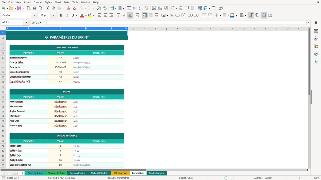Image resolution: width=321 pixels, height=180 pixels.
Task: Toggle Merge and Center Cells
Action: (x=145, y=15)
